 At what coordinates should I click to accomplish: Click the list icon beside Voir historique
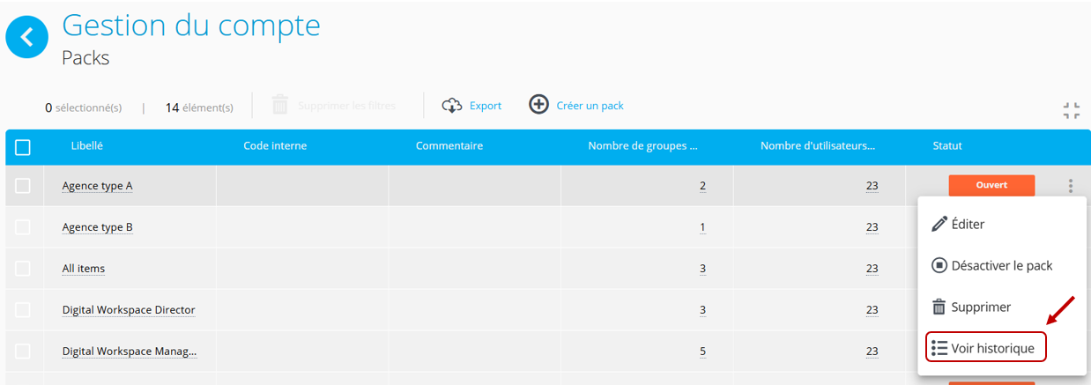pos(939,348)
